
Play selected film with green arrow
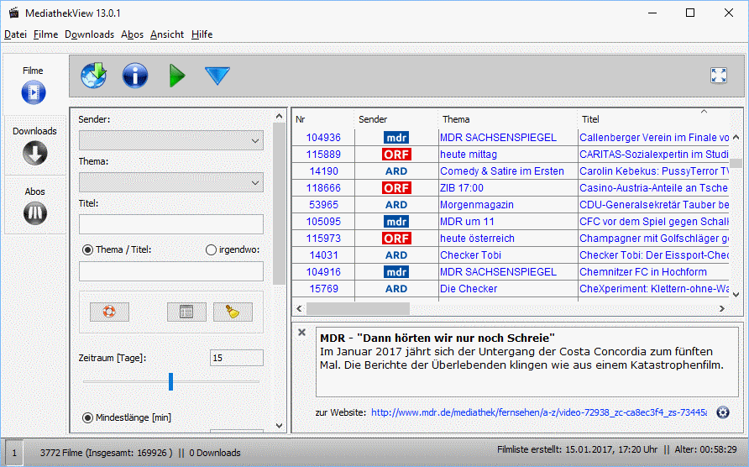pos(176,76)
